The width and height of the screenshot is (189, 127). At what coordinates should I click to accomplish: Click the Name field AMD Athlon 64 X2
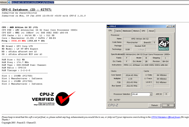[140, 39]
